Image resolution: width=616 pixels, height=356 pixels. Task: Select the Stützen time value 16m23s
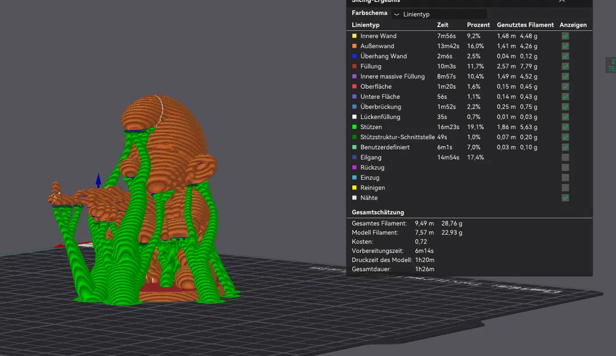[448, 127]
